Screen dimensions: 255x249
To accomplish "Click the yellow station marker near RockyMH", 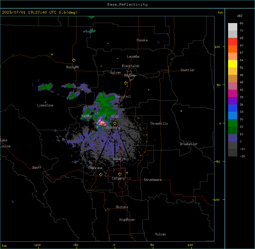I will (x=74, y=60).
